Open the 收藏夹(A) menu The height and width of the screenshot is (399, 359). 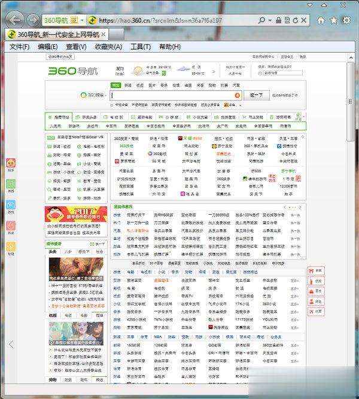pos(108,47)
